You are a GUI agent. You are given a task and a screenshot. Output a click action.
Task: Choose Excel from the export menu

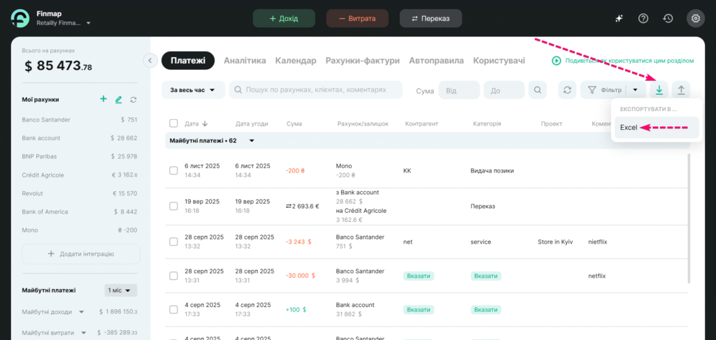629,128
